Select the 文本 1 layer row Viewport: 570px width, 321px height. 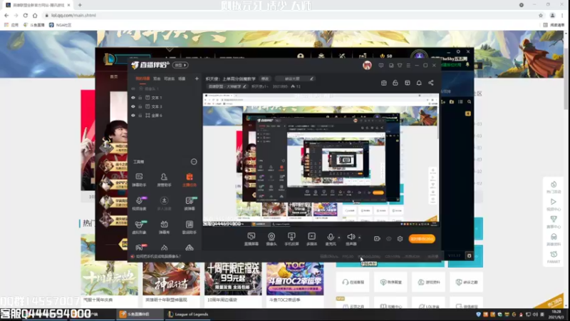pos(165,98)
